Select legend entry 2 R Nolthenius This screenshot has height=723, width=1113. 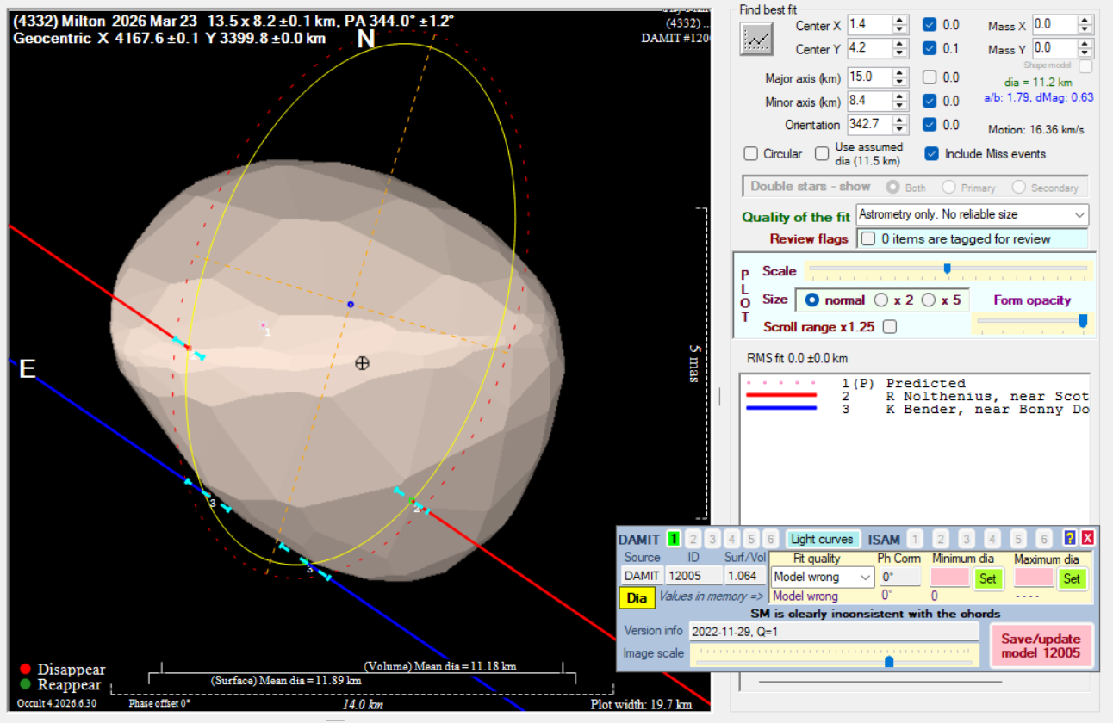click(x=913, y=396)
